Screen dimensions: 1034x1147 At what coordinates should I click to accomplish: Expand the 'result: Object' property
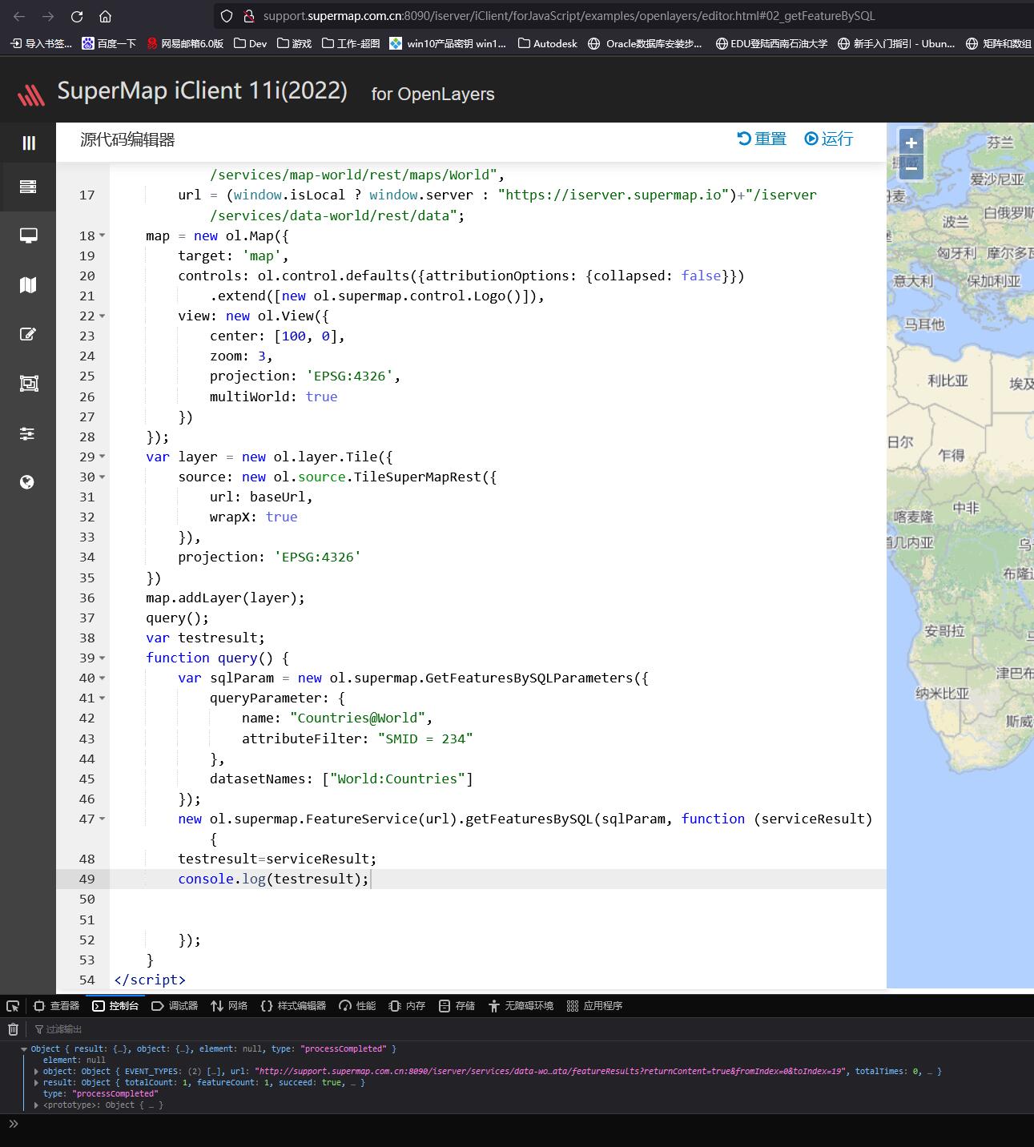tap(36, 1083)
